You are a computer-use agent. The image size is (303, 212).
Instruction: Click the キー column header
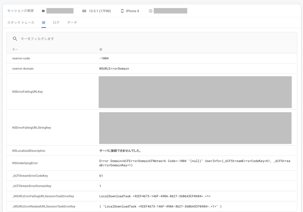pyautogui.click(x=15, y=49)
